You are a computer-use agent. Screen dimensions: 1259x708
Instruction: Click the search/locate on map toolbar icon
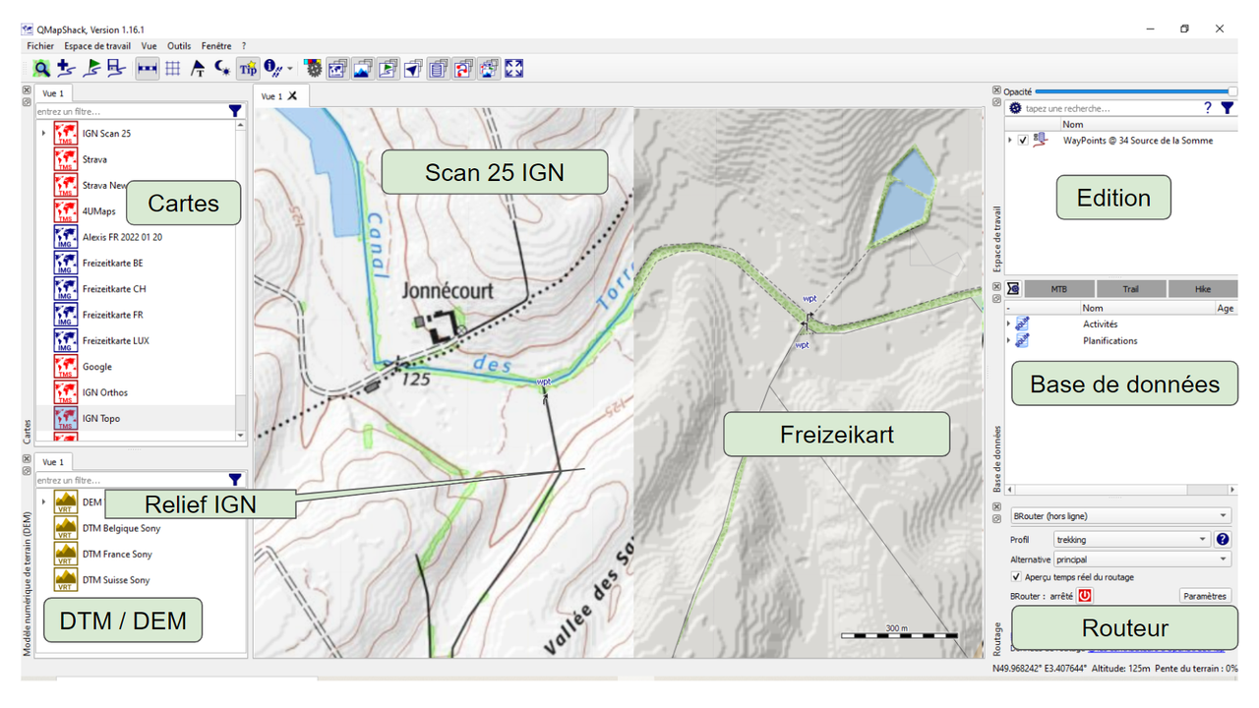[x=41, y=69]
